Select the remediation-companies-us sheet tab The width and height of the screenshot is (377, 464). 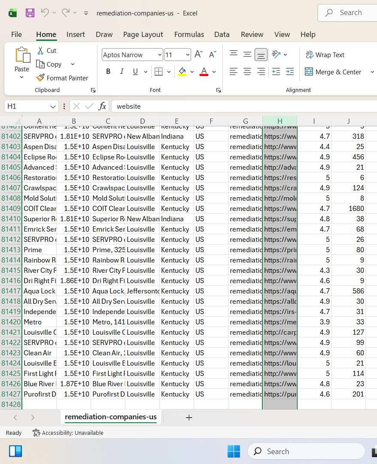point(111,417)
